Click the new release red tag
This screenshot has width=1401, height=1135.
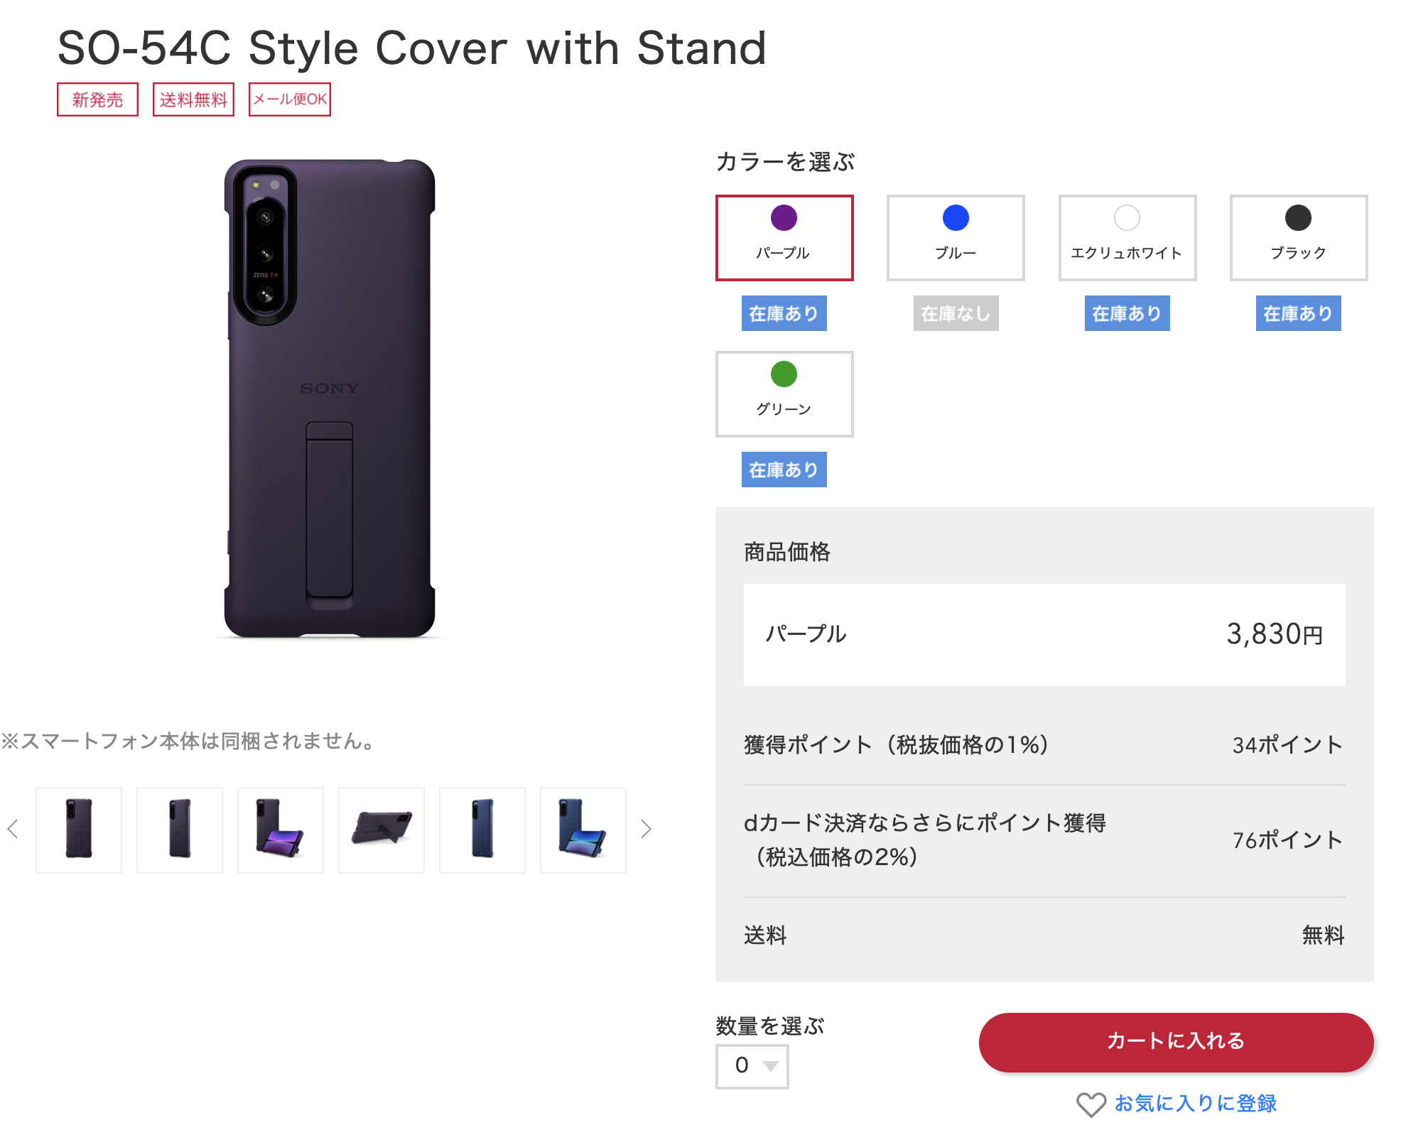(x=97, y=99)
